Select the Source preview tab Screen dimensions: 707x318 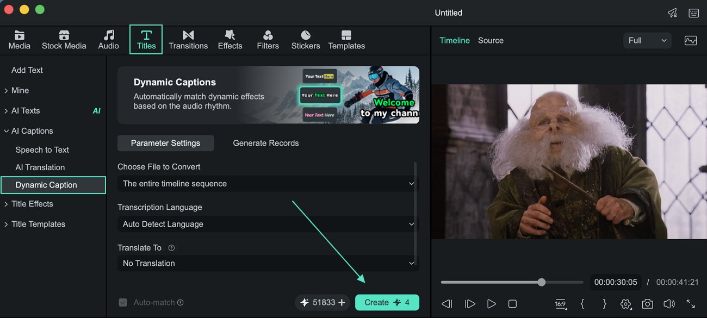pos(491,40)
